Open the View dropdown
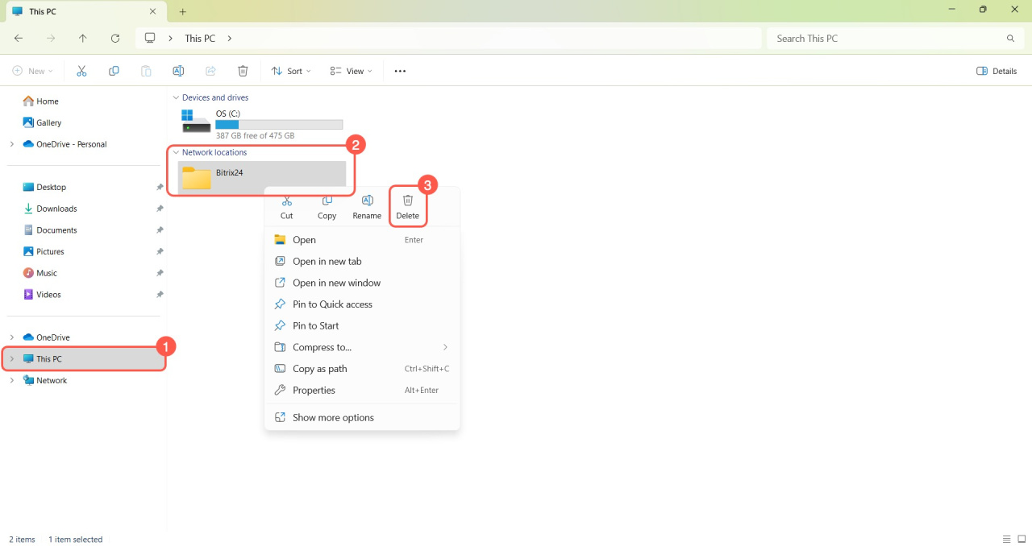The width and height of the screenshot is (1032, 546). tap(352, 71)
